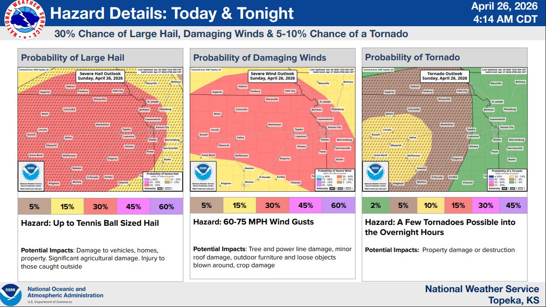Click the Tornado Outlook title box
Screen dimensions: 546x307
[x=445, y=76]
